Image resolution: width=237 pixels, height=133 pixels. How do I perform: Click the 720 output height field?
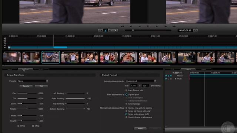(145, 86)
